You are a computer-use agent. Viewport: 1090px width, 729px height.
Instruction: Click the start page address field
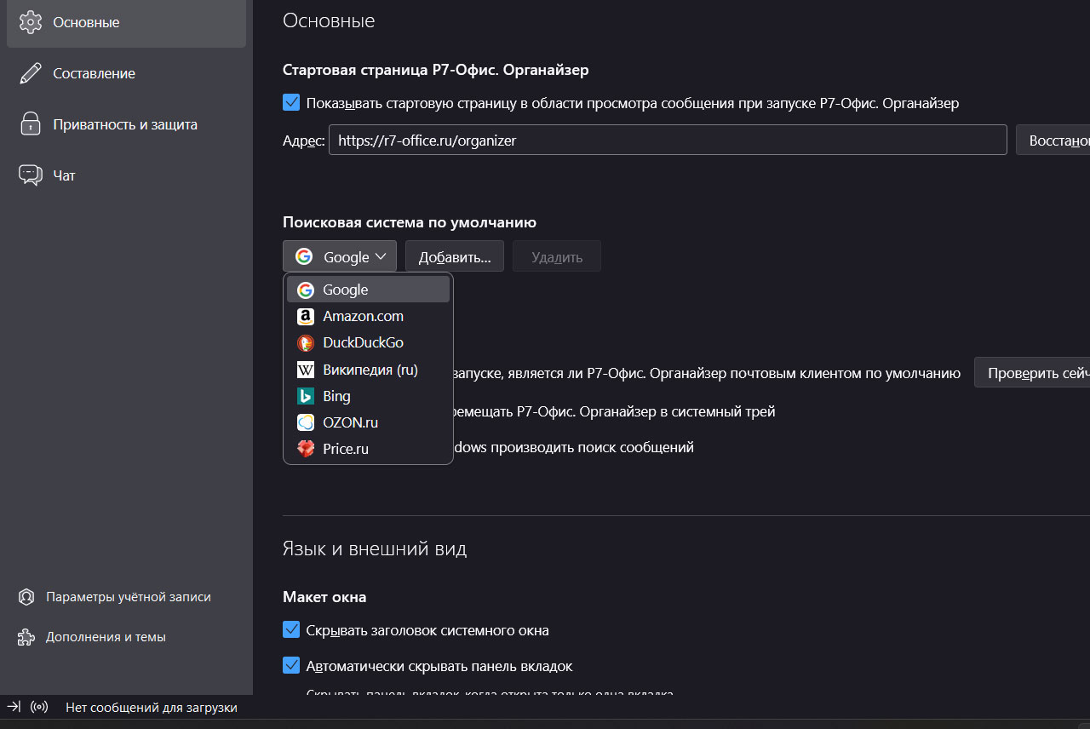click(668, 141)
